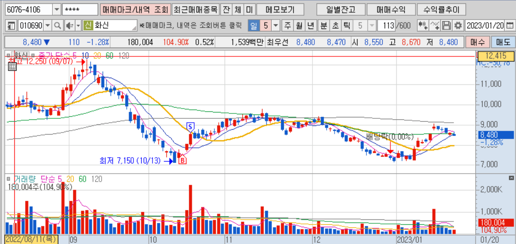Open the date picker calendar icon
This screenshot has width=516, height=244.
pyautogui.click(x=510, y=26)
